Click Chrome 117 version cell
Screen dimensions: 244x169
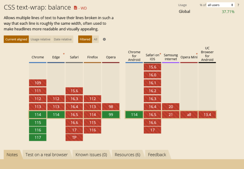[38, 137]
